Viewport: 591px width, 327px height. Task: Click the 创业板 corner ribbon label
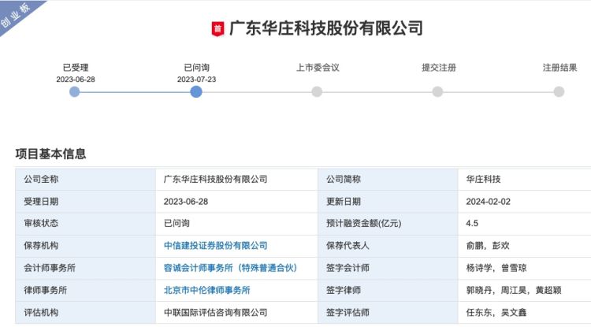(16, 15)
